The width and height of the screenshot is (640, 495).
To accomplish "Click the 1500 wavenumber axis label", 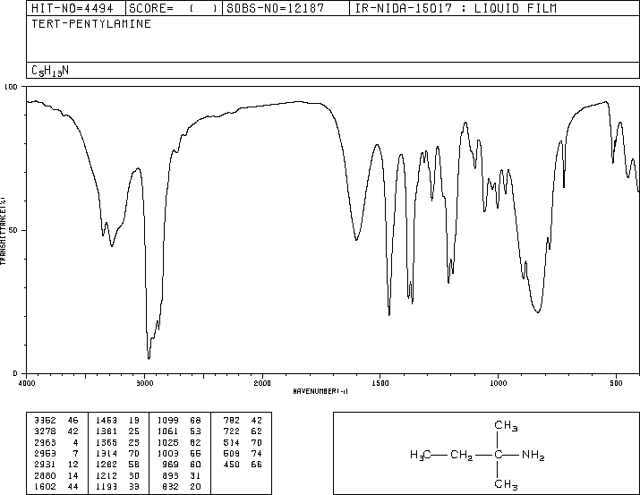I will [380, 383].
